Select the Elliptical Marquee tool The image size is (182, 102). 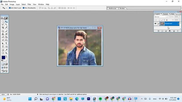pyautogui.click(x=3, y=22)
